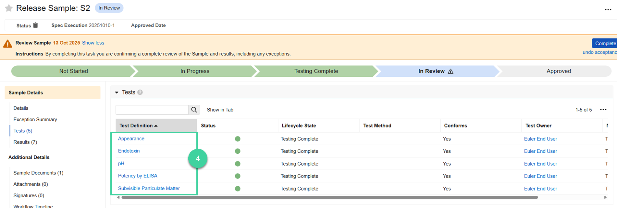
Task: Click the In Review status badge by the title
Action: tap(109, 8)
